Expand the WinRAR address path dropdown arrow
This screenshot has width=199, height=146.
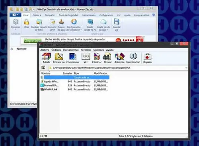[186, 68]
